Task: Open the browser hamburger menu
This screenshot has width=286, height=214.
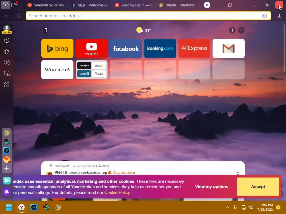Action: [242, 5]
